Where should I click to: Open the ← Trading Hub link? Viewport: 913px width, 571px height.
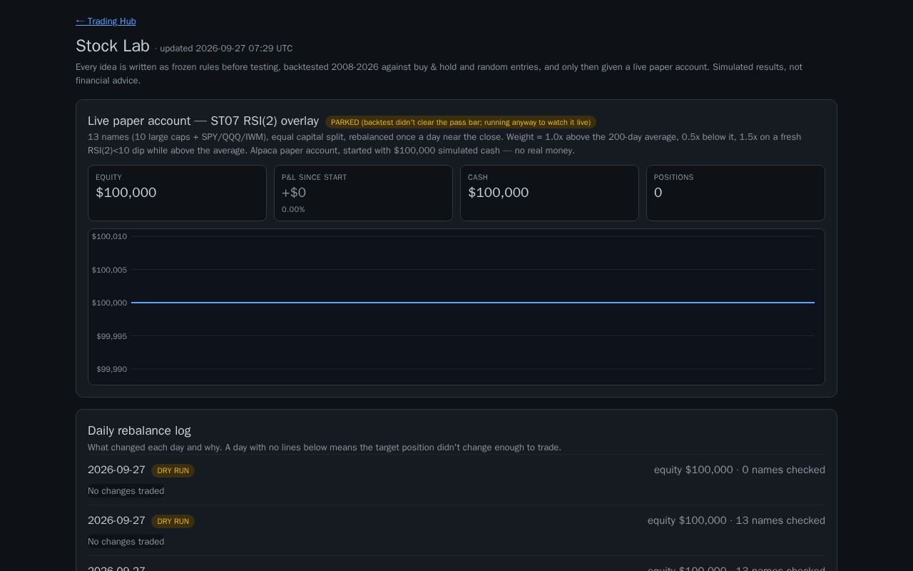click(106, 21)
